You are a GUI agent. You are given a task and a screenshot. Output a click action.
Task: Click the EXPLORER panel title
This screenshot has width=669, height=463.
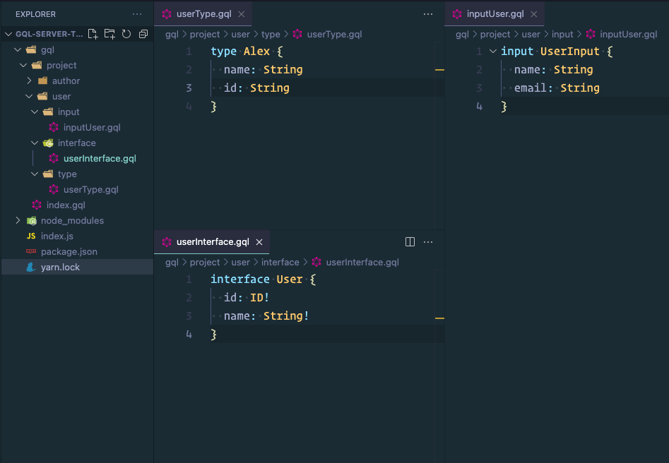point(35,14)
